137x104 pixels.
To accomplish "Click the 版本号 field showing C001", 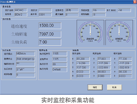I will [x=45, y=15].
